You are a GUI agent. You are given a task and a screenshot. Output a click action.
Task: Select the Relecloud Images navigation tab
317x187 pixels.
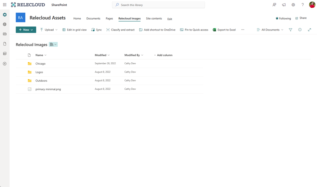coord(129,18)
